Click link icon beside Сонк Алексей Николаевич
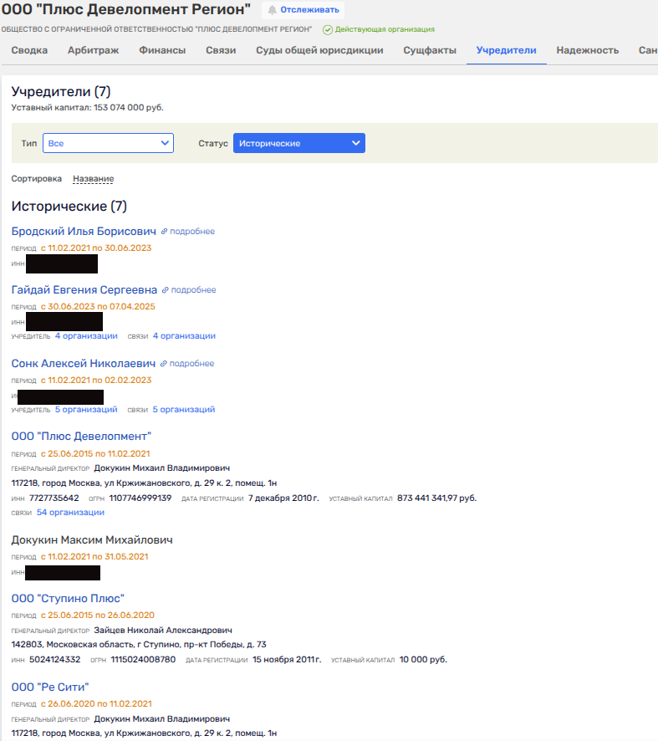The width and height of the screenshot is (658, 741). coord(164,364)
